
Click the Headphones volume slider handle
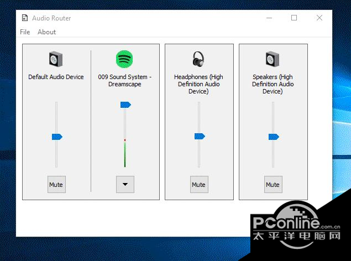pos(200,136)
